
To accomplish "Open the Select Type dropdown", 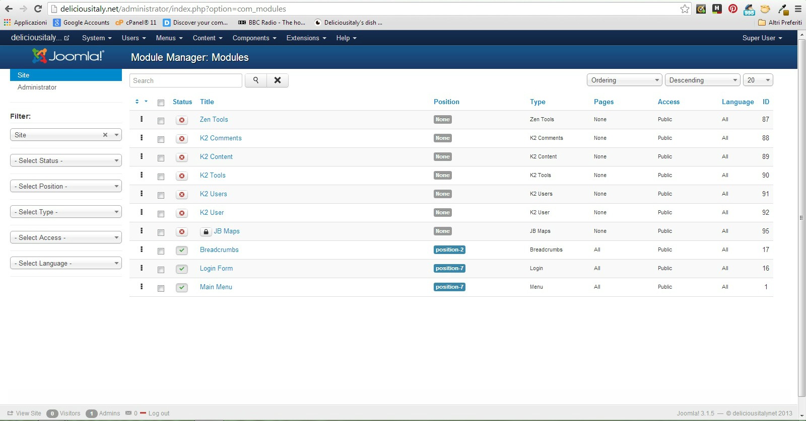I will click(66, 212).
